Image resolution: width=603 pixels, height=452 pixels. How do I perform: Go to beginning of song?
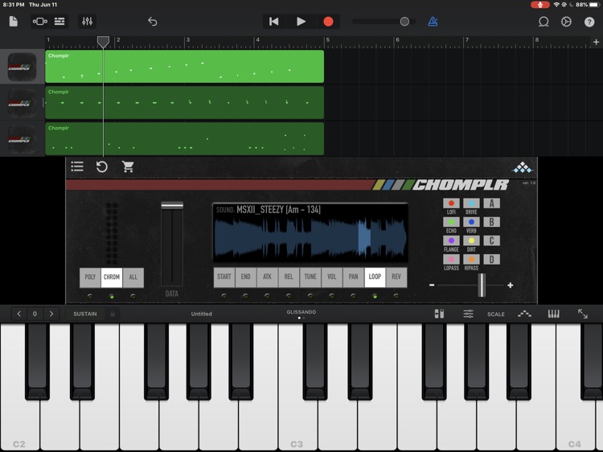point(274,22)
